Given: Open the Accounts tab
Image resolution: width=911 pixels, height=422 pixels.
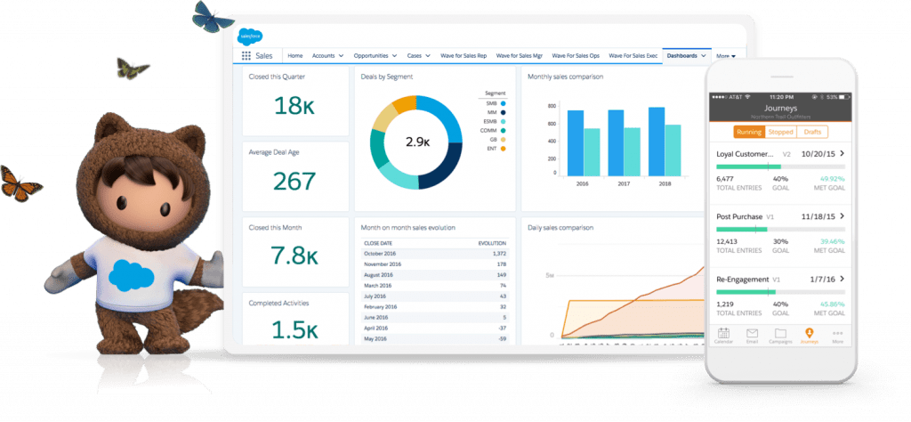Looking at the screenshot, I should (323, 56).
